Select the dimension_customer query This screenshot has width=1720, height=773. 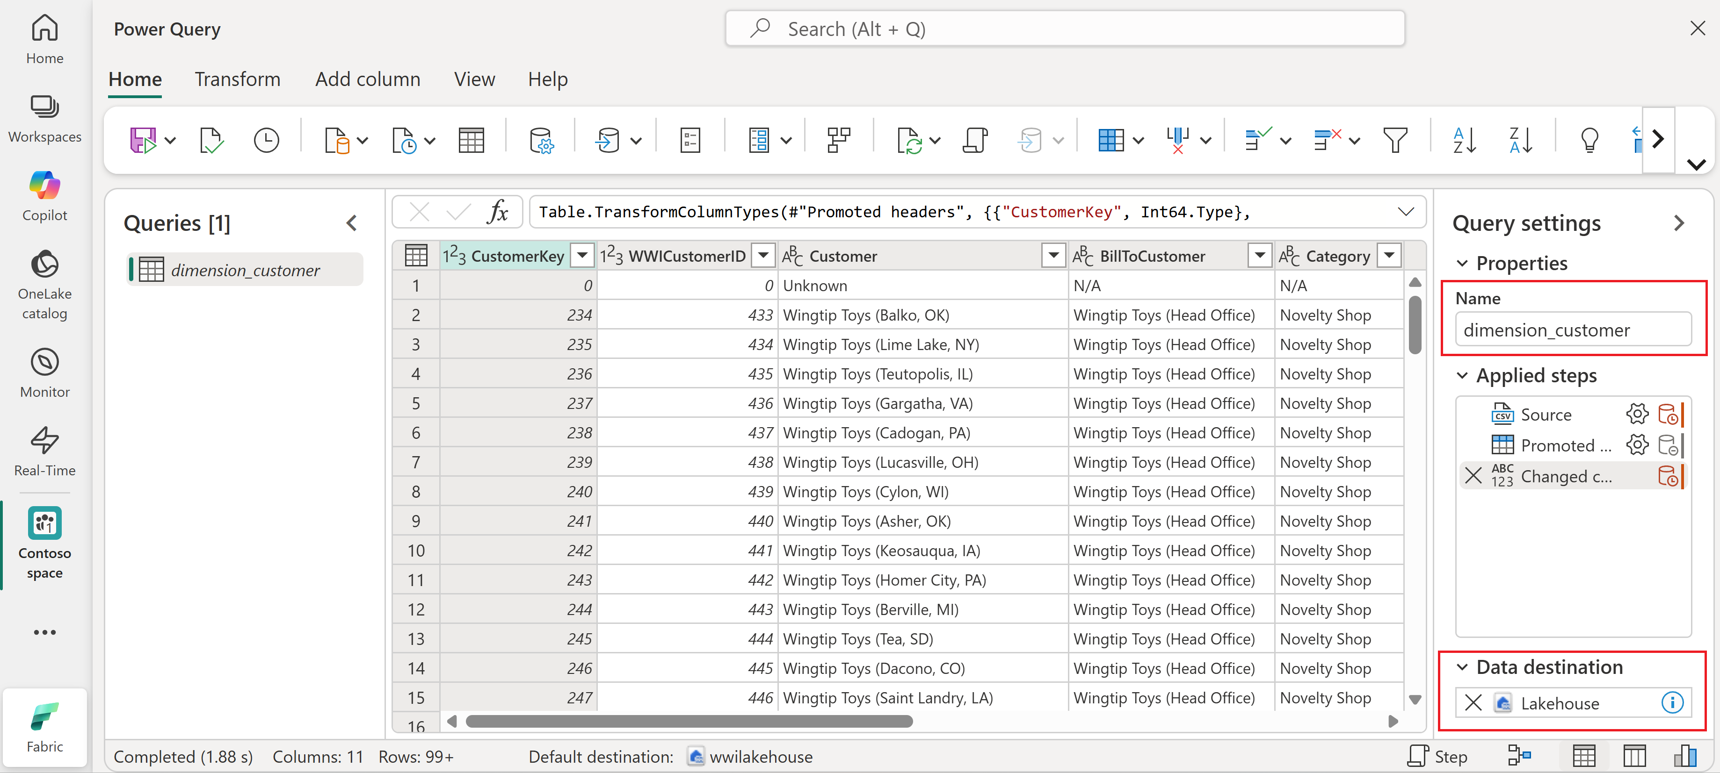[244, 270]
